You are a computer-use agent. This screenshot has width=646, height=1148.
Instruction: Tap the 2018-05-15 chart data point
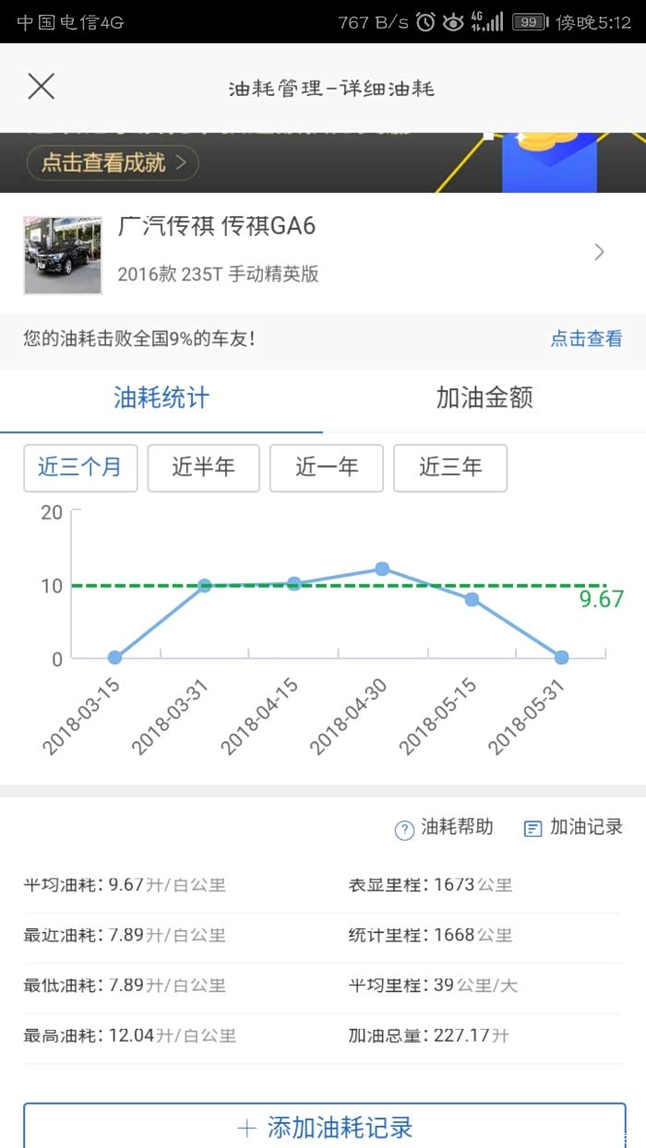click(472, 599)
